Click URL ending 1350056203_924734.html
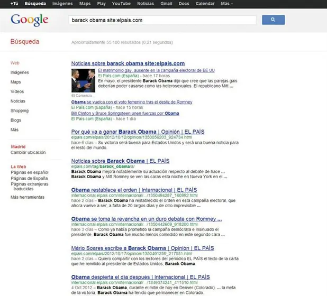The width and height of the screenshot is (327, 296). pyautogui.click(x=132, y=137)
